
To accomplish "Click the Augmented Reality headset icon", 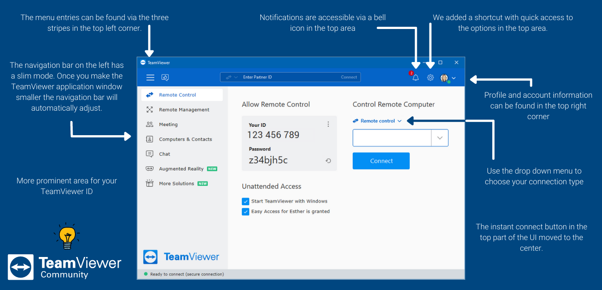I will click(x=150, y=169).
